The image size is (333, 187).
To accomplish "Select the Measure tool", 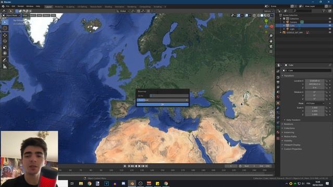I will pos(5,66).
